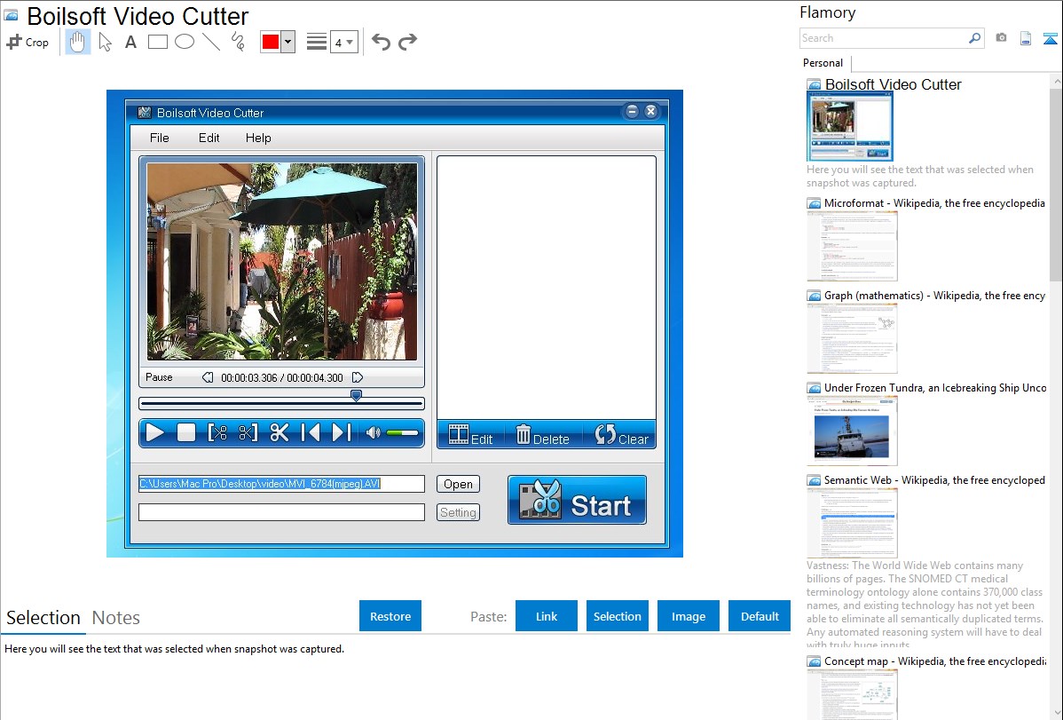This screenshot has height=720, width=1063.
Task: Paste as Selection
Action: (618, 616)
